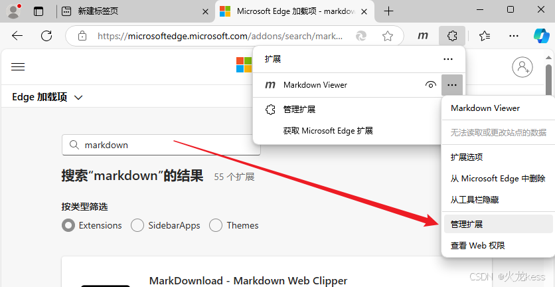The height and width of the screenshot is (287, 555).
Task: Click the scrollbar up arrow
Action: (548, 57)
